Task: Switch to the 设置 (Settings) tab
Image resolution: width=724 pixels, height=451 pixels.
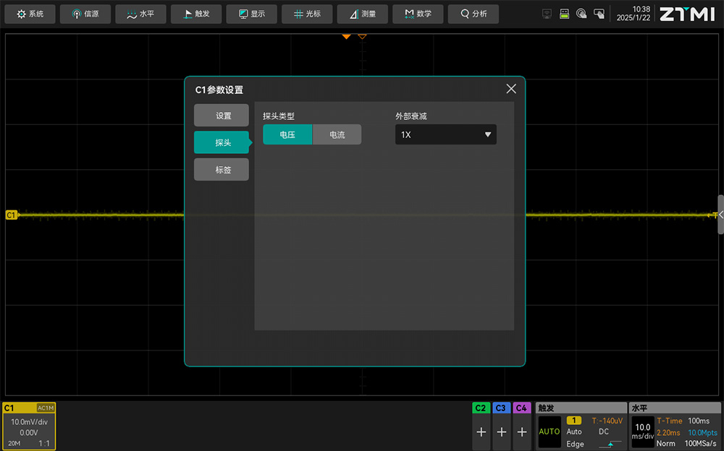Action: (222, 116)
